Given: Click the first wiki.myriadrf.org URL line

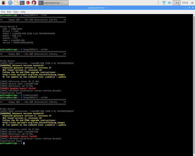Looking at the screenshot, I should [x=34, y=75].
